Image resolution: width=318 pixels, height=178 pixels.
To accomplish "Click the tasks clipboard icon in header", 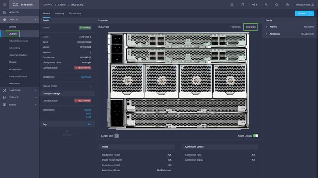I will (x=243, y=4).
